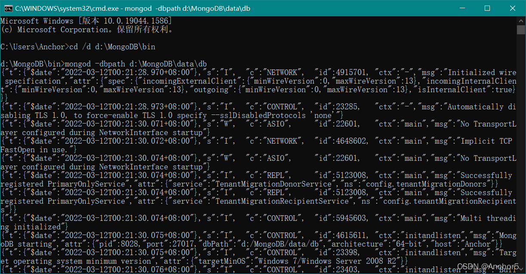Image resolution: width=526 pixels, height=274 pixels.
Task: Close the mongod command prompt window
Action: point(512,8)
